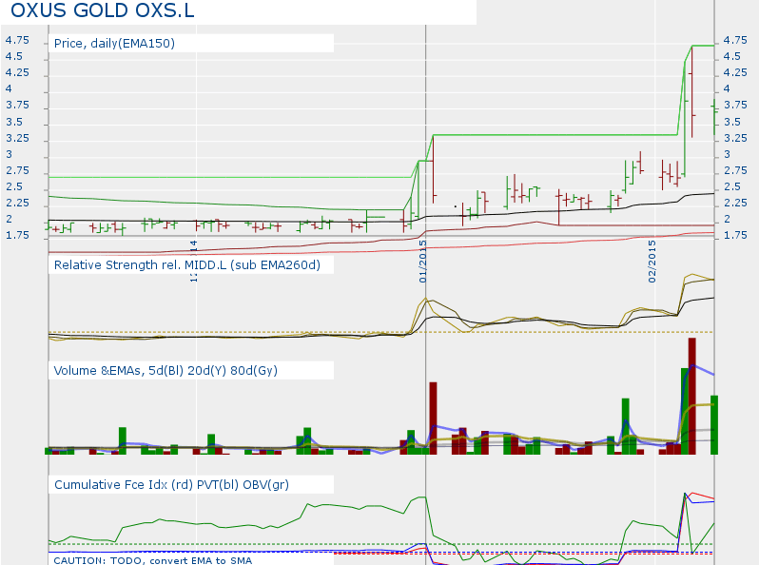Click the Volume &EMAs panel label
The height and width of the screenshot is (565, 759).
pos(165,370)
